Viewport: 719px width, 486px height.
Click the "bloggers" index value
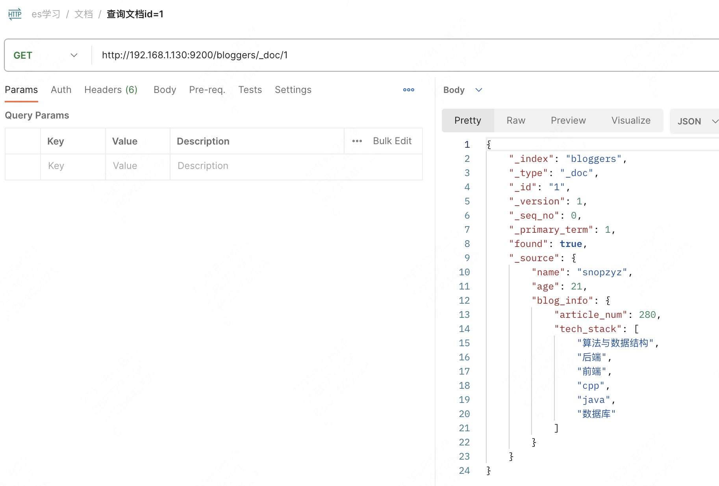point(593,159)
